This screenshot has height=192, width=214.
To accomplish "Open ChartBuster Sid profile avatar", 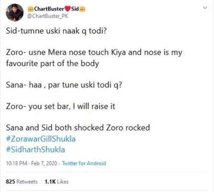I will tap(14, 12).
